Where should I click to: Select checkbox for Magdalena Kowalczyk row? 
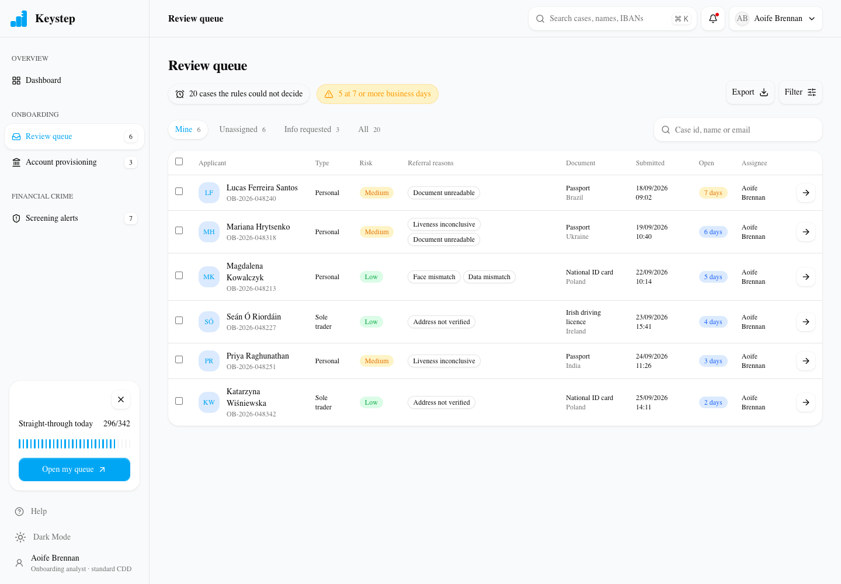pos(179,276)
